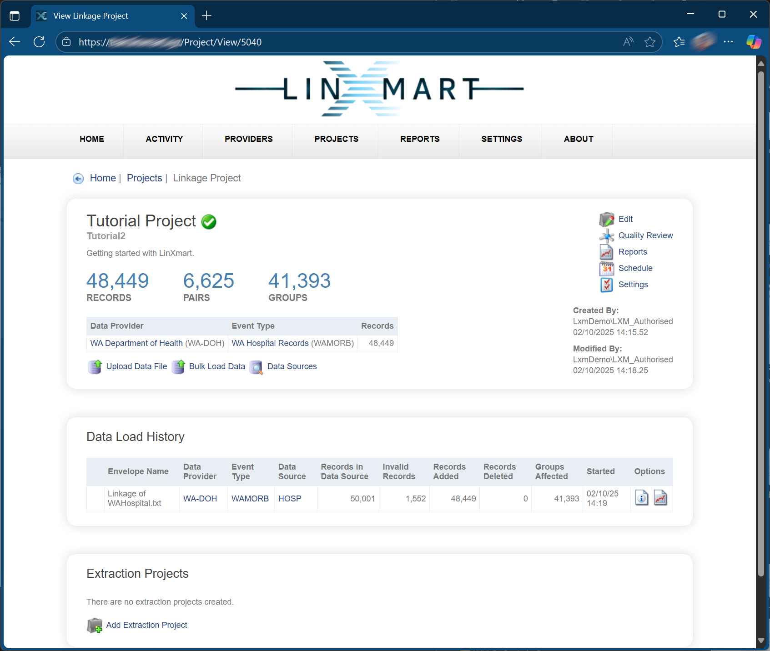Open the browser new tab button
770x651 pixels.
[x=206, y=16]
